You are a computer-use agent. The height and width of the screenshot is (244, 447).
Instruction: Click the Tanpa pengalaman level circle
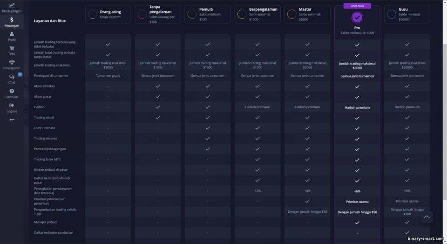point(142,14)
